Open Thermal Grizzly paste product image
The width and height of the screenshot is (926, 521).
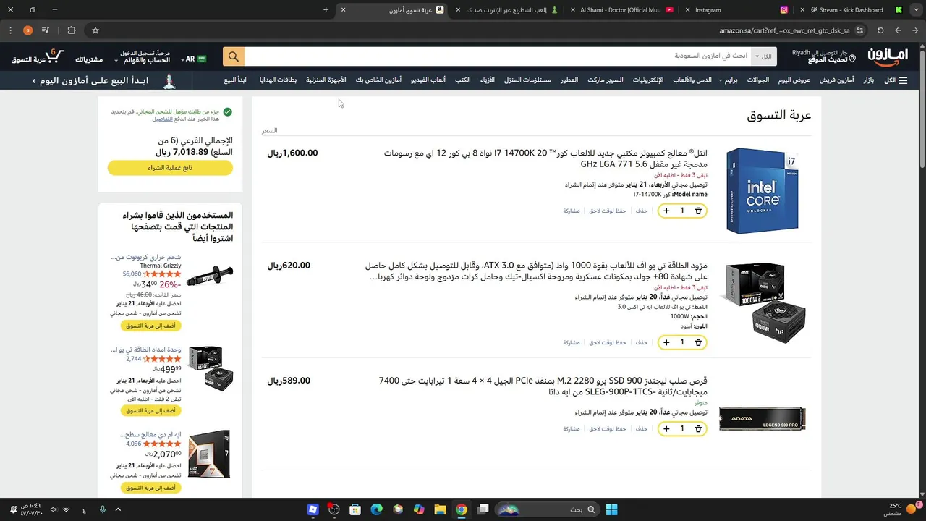pyautogui.click(x=210, y=277)
